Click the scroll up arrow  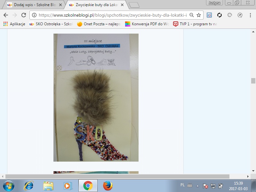tap(253, 32)
